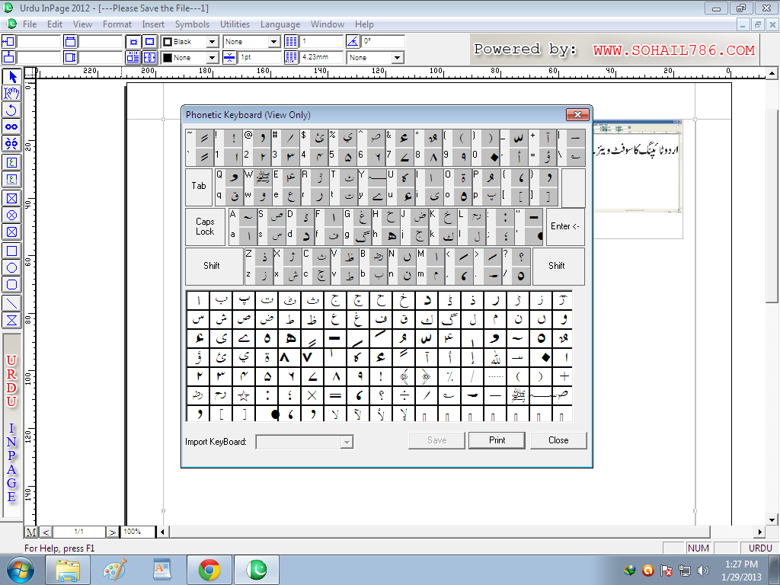Click the column gutter icon
Screen dimensions: 780x585
[292, 57]
